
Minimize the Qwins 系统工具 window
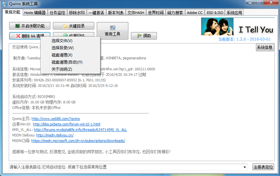(250, 3)
